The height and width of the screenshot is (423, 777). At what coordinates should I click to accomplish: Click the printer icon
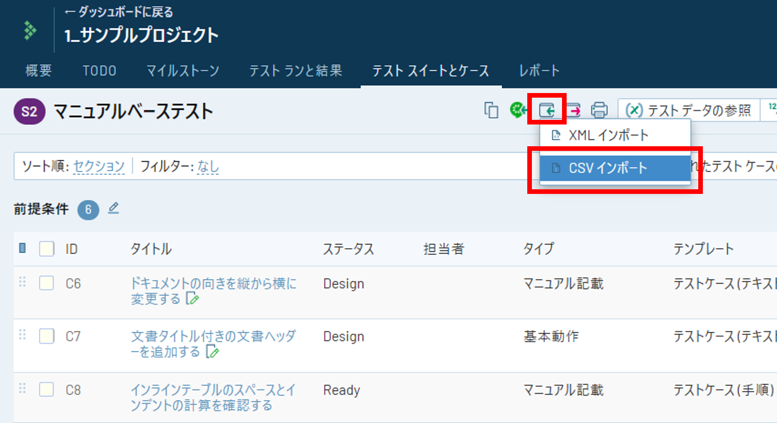pos(599,110)
